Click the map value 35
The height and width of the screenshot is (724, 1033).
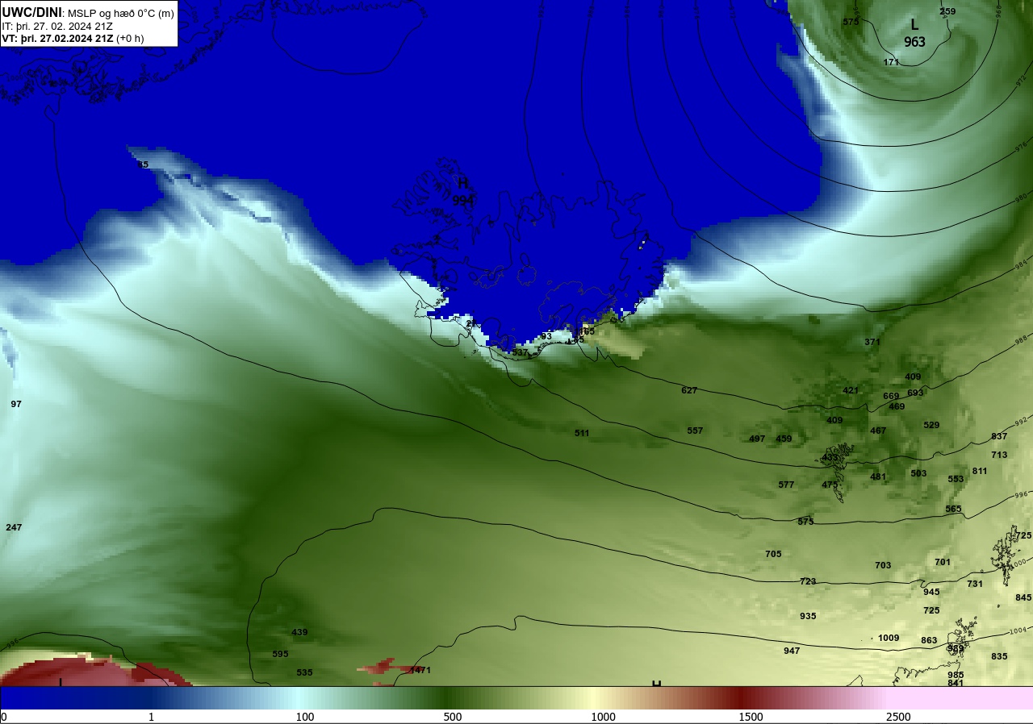coord(143,164)
